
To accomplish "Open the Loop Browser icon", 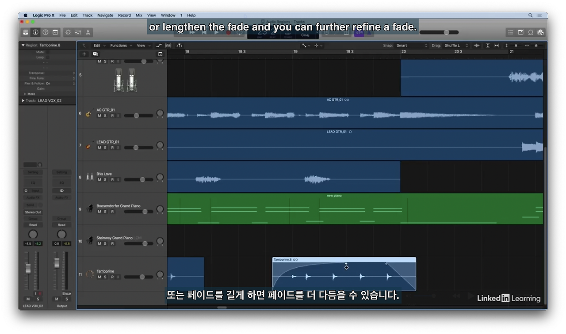I will coord(531,32).
